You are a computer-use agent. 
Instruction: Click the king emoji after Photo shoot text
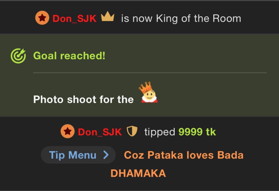(149, 92)
